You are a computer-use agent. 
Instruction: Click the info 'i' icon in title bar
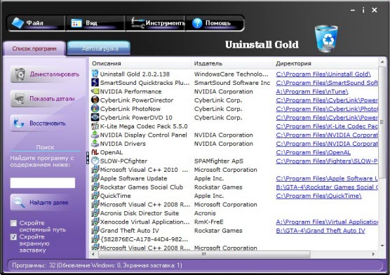[x=363, y=11]
